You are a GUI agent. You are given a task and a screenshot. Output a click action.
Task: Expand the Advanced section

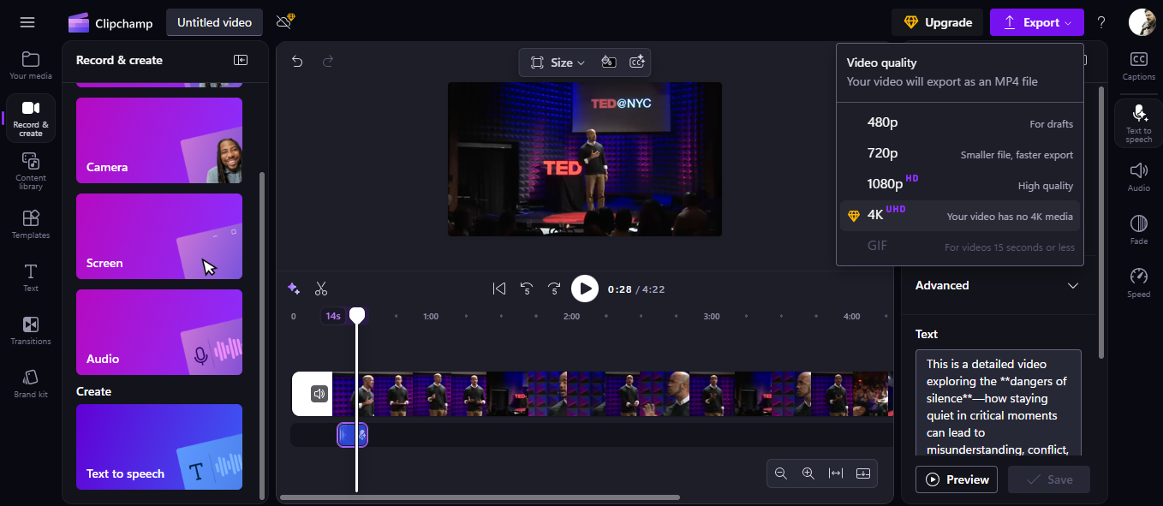point(998,285)
